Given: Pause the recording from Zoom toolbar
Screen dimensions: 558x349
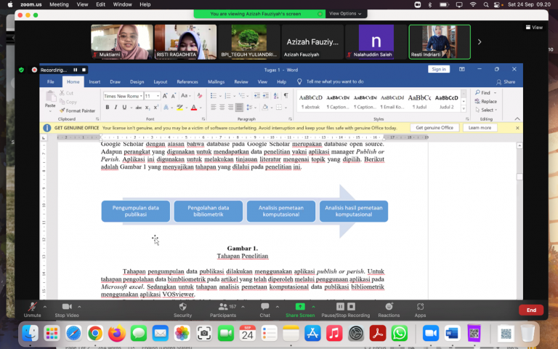Looking at the screenshot, I should [x=340, y=306].
